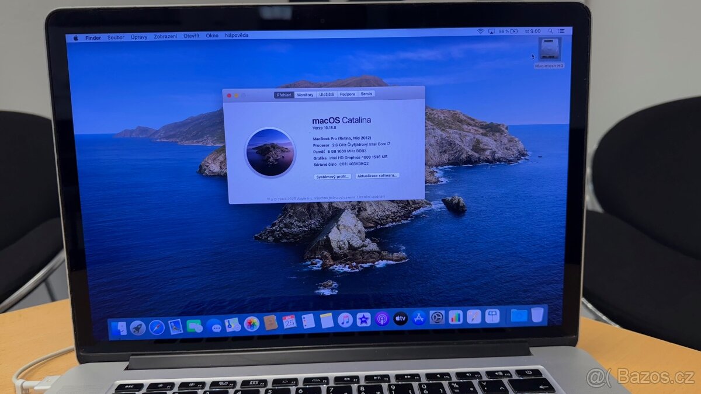Open System Preferences from the Dock
Viewport: 701px width, 394px height.
(436, 319)
